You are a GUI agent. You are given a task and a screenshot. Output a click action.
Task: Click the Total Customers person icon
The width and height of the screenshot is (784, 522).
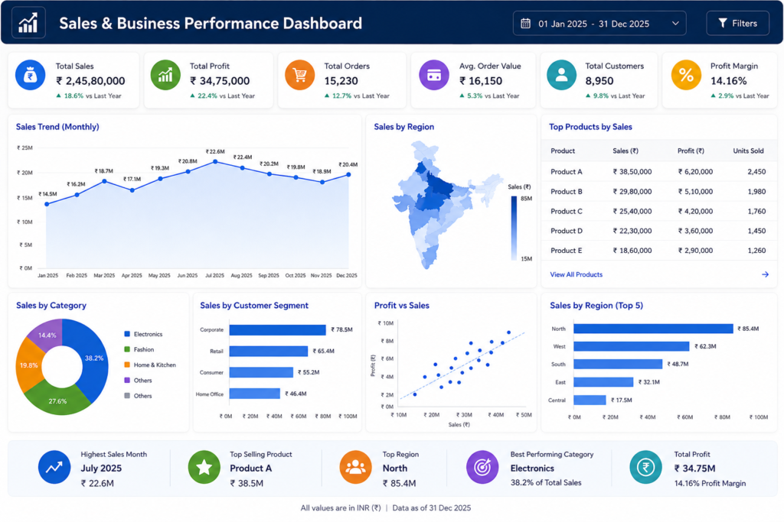(x=561, y=75)
